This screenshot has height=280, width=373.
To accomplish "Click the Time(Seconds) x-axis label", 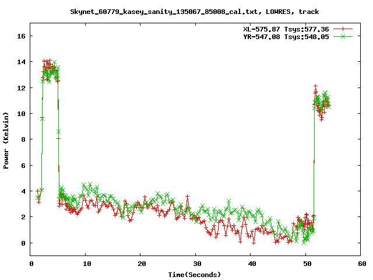I will click(194, 275).
